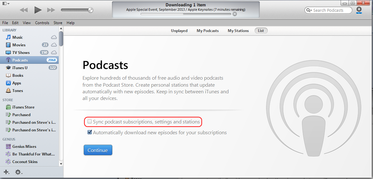Adjust the volume slider knob

point(90,10)
